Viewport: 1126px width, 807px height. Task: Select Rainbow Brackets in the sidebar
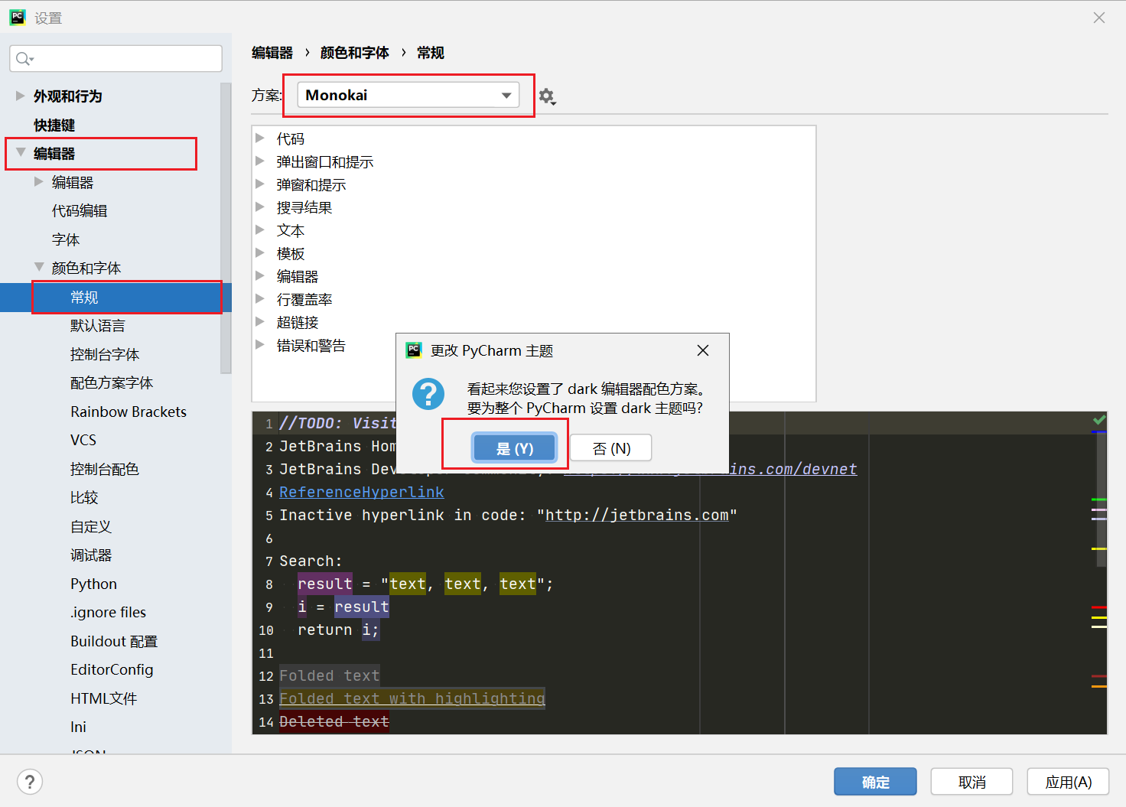pos(128,411)
